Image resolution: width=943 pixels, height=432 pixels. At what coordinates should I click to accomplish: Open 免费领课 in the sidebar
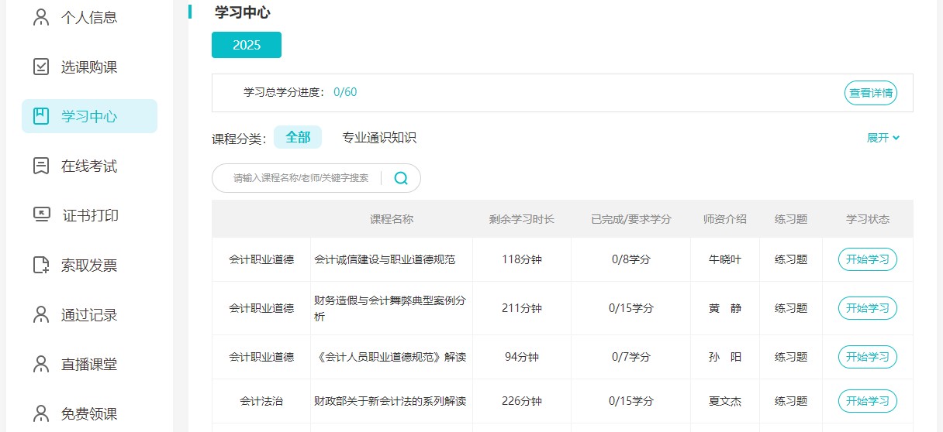89,413
